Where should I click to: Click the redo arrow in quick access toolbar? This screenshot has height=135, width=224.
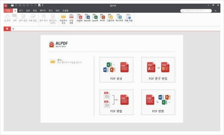35,5
